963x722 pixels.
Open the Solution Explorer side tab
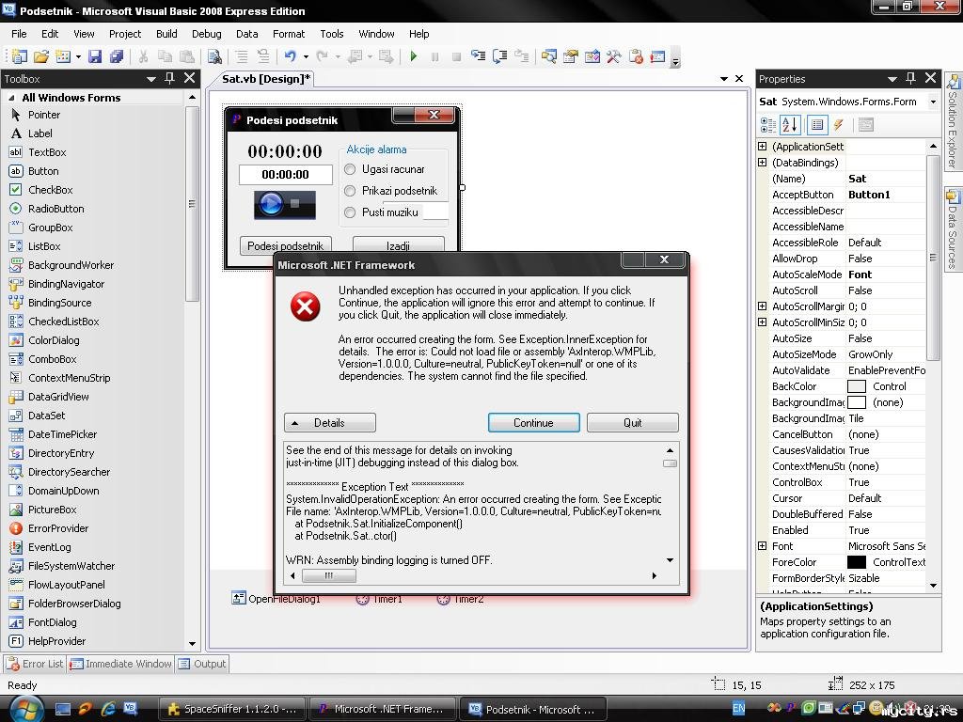[954, 121]
